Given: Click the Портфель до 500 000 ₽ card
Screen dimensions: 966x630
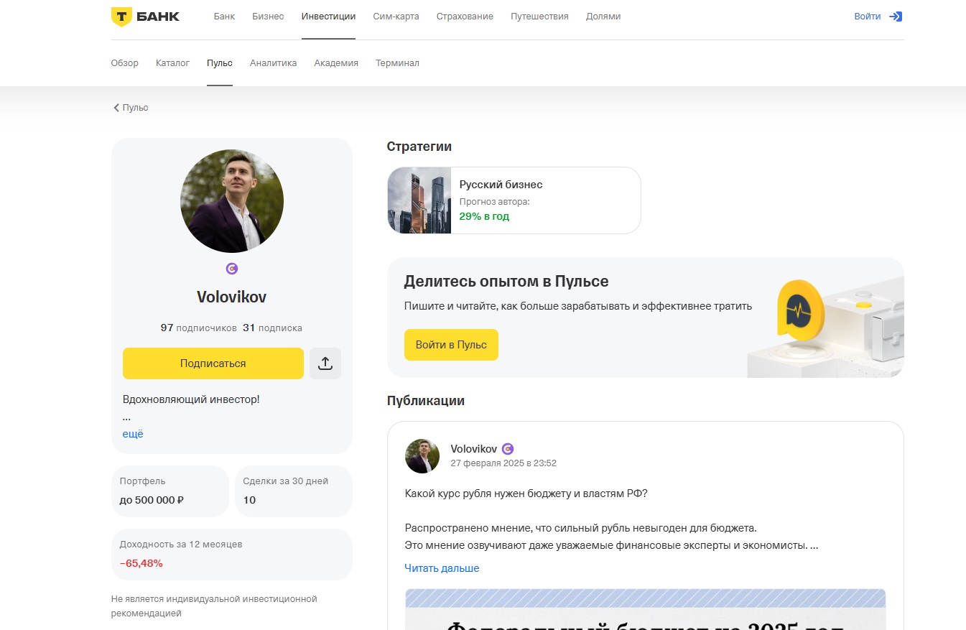Looking at the screenshot, I should coord(170,491).
